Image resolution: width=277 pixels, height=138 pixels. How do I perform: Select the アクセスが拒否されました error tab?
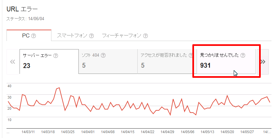(x=167, y=62)
